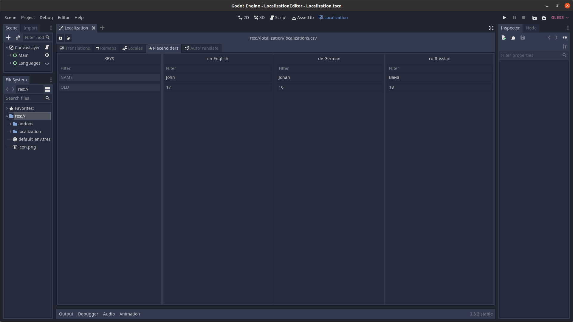Open the Scene menu

click(10, 18)
